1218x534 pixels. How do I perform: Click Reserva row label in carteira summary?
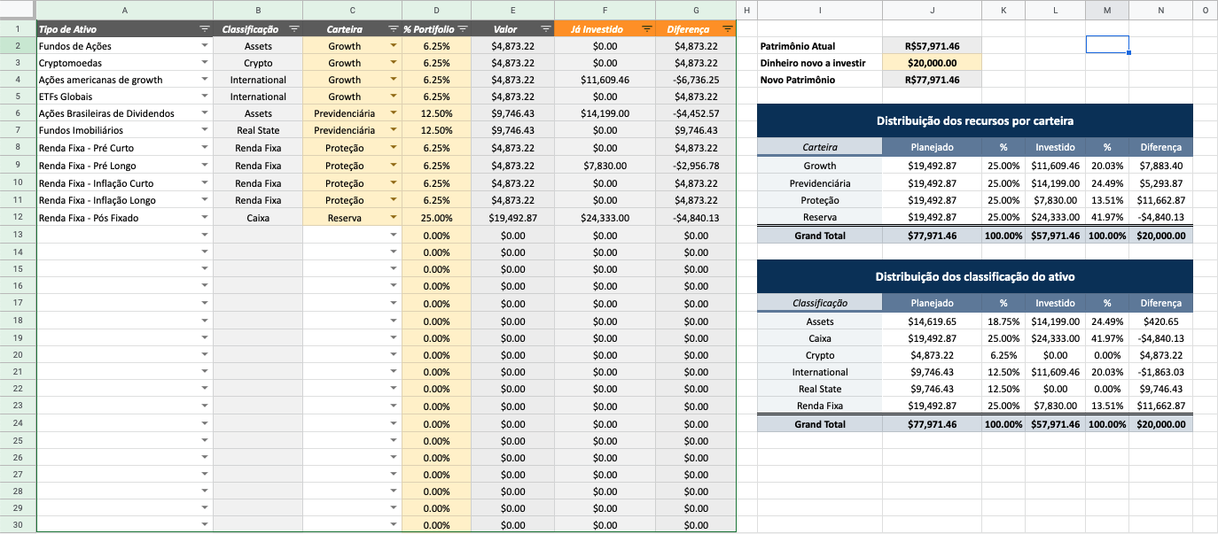820,218
